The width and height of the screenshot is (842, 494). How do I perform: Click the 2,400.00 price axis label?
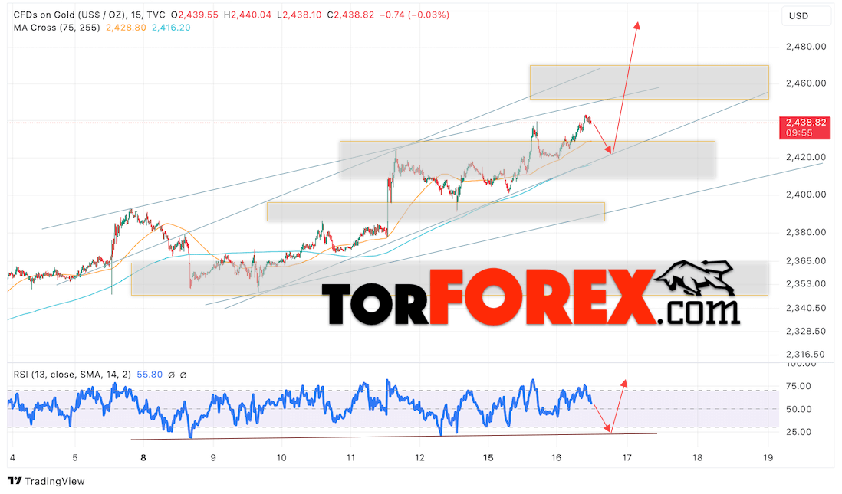pyautogui.click(x=805, y=195)
